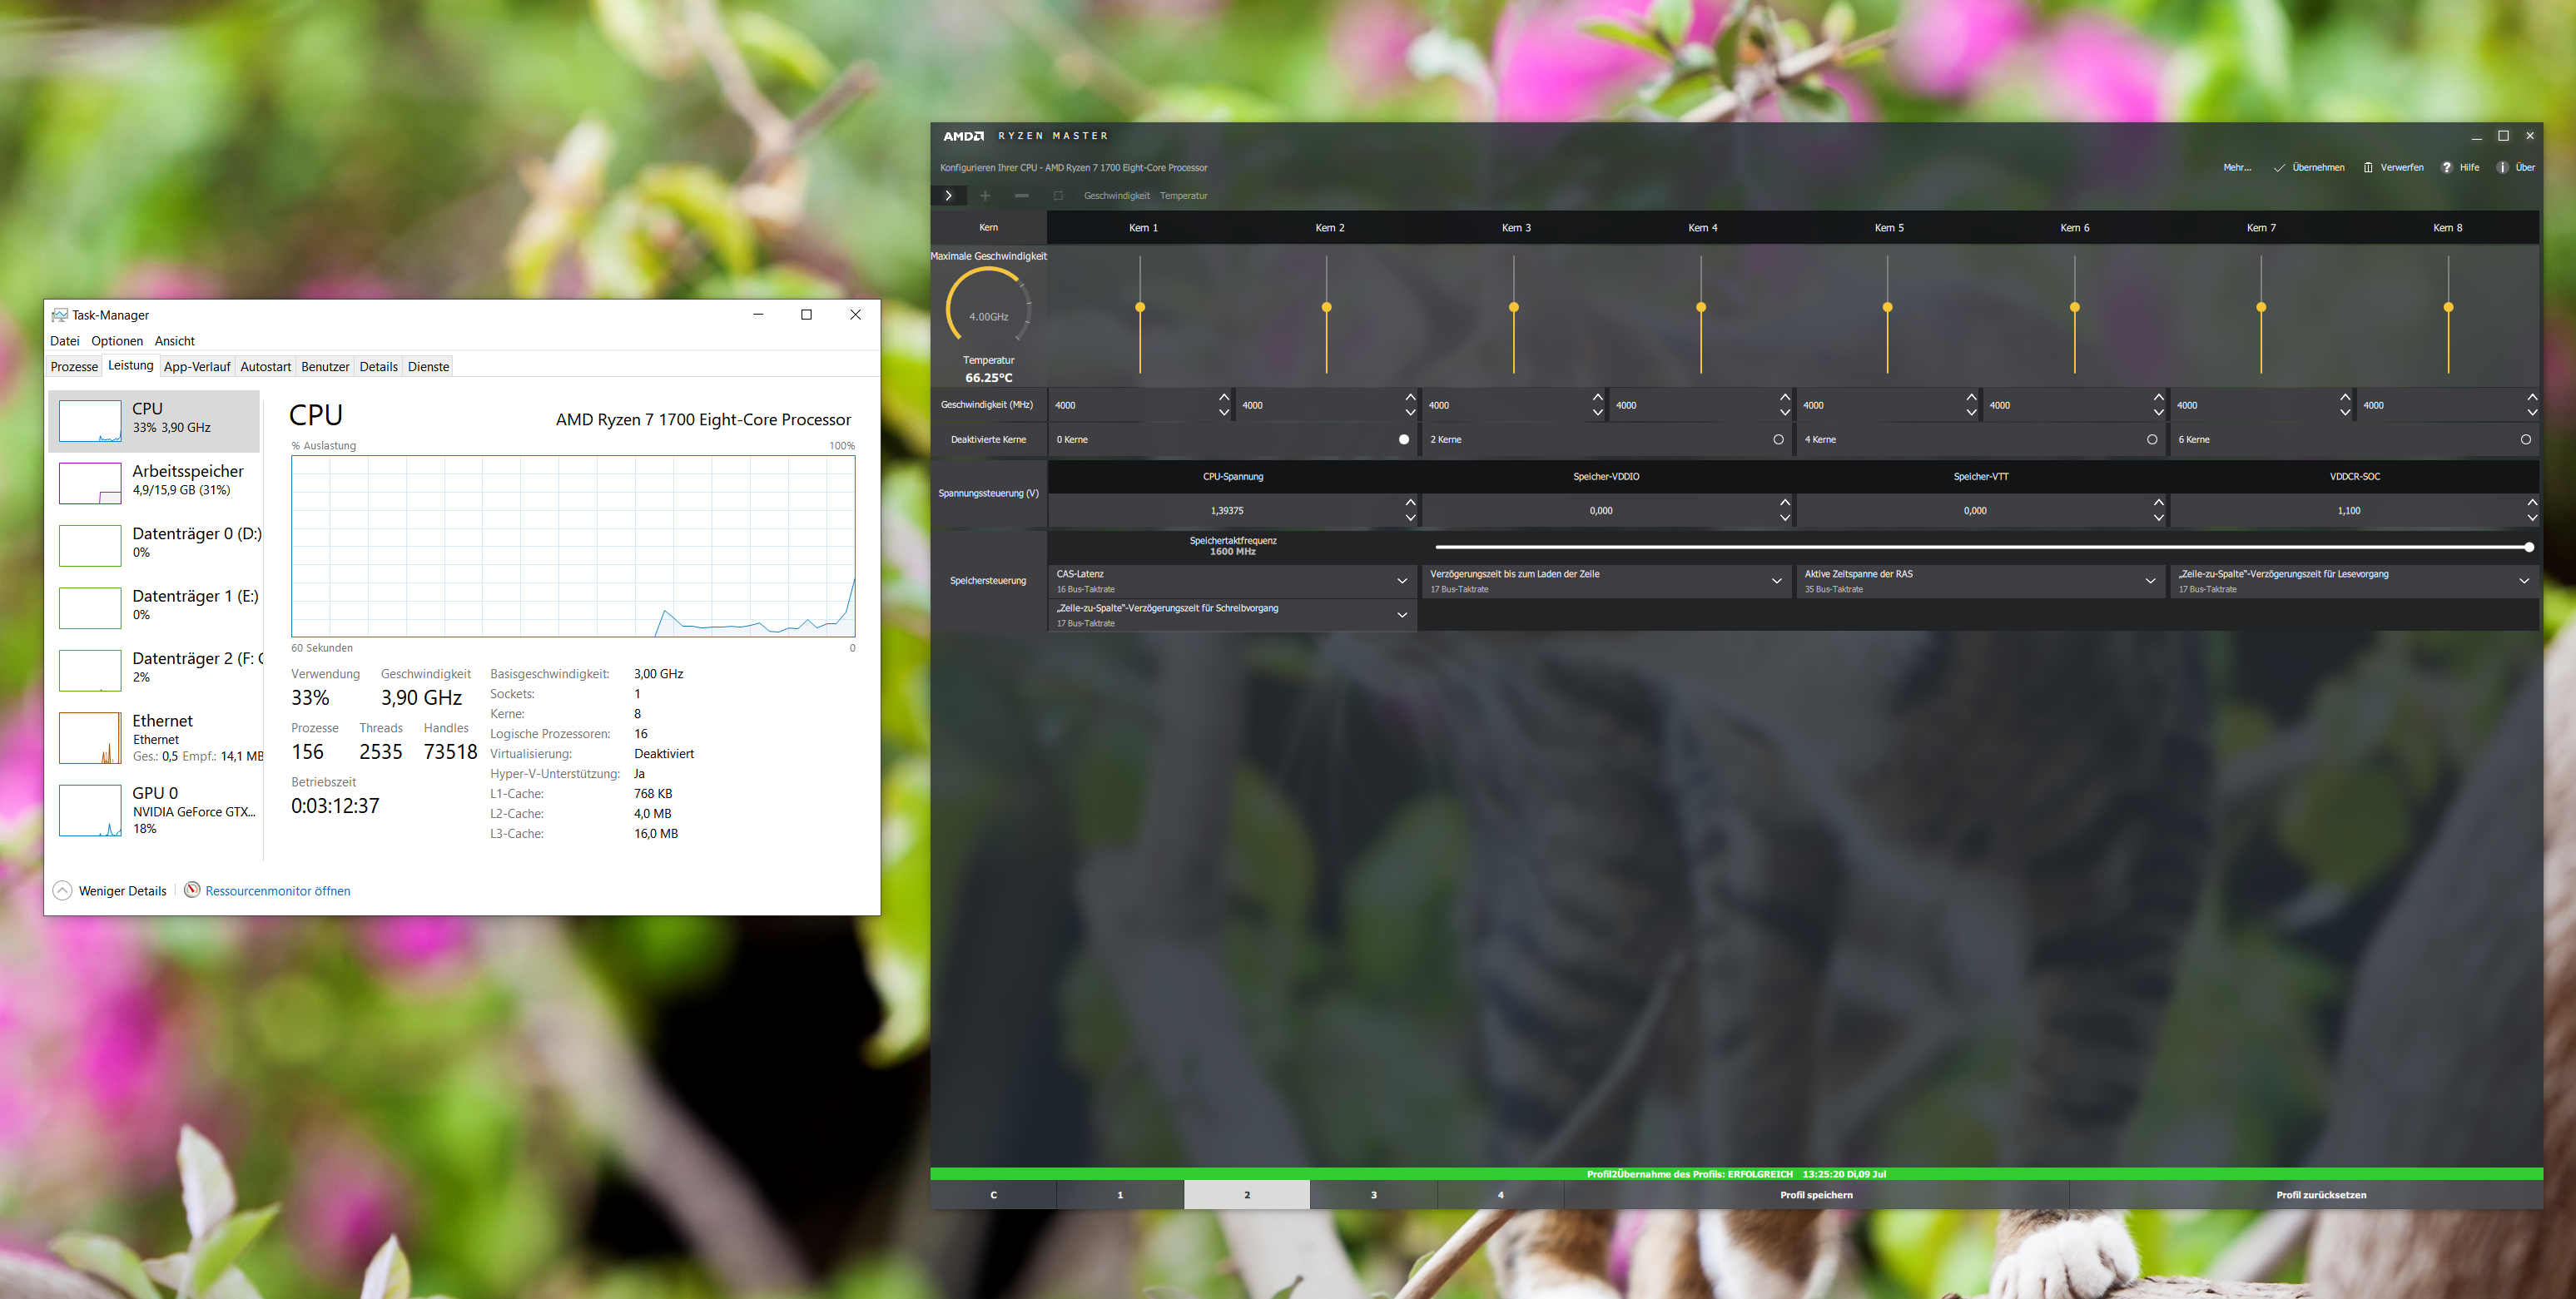This screenshot has width=2576, height=1299.
Task: Expand the graph panel with arrow icon
Action: pyautogui.click(x=948, y=196)
